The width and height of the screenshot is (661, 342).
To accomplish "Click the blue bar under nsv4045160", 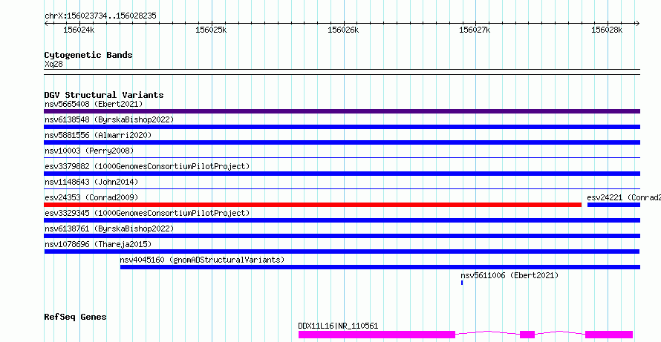I will [x=380, y=267].
